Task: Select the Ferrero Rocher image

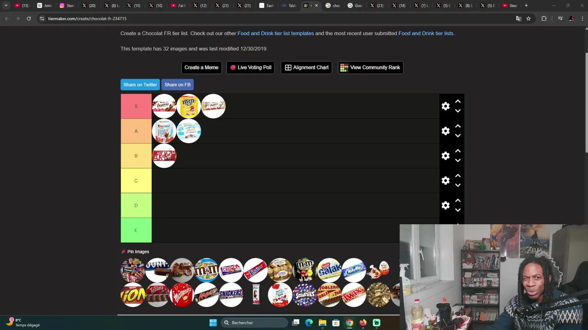Action: (x=280, y=270)
